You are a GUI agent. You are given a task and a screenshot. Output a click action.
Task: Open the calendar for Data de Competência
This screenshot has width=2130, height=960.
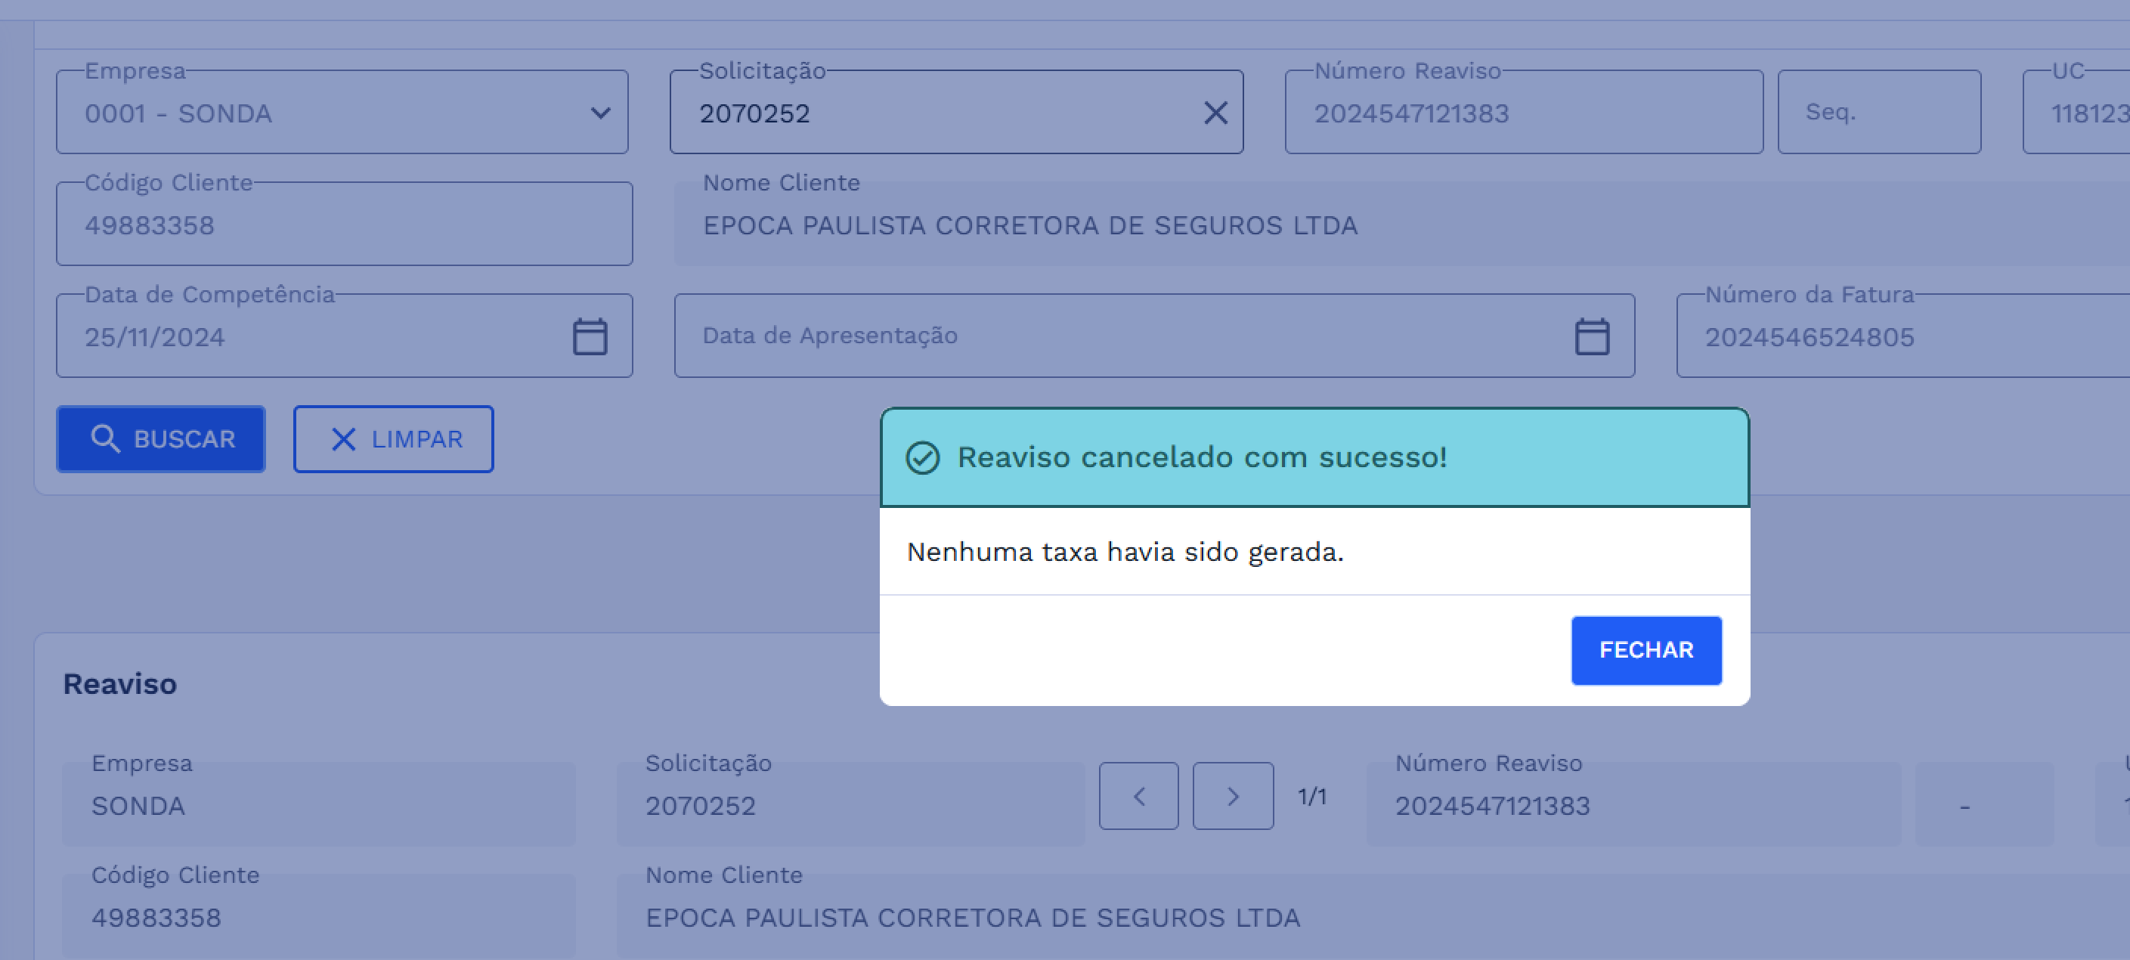click(x=589, y=336)
